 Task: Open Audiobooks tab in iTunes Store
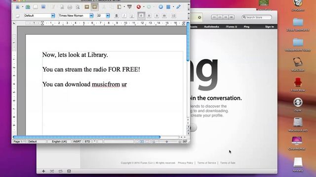(x=211, y=27)
